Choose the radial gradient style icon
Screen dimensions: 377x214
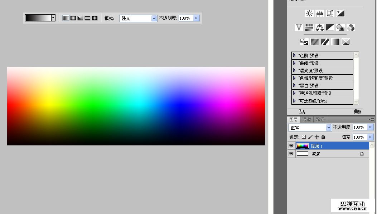(73, 18)
